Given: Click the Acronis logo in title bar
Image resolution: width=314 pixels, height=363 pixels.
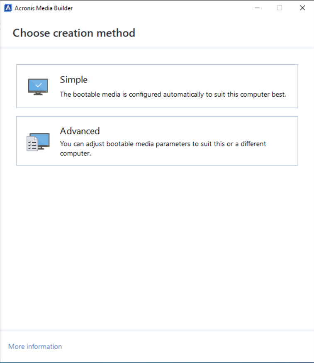Looking at the screenshot, I should point(7,8).
